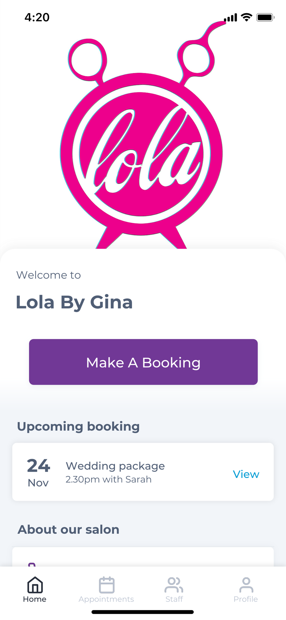Click the Wi-Fi status icon
The height and width of the screenshot is (620, 286).
247,17
